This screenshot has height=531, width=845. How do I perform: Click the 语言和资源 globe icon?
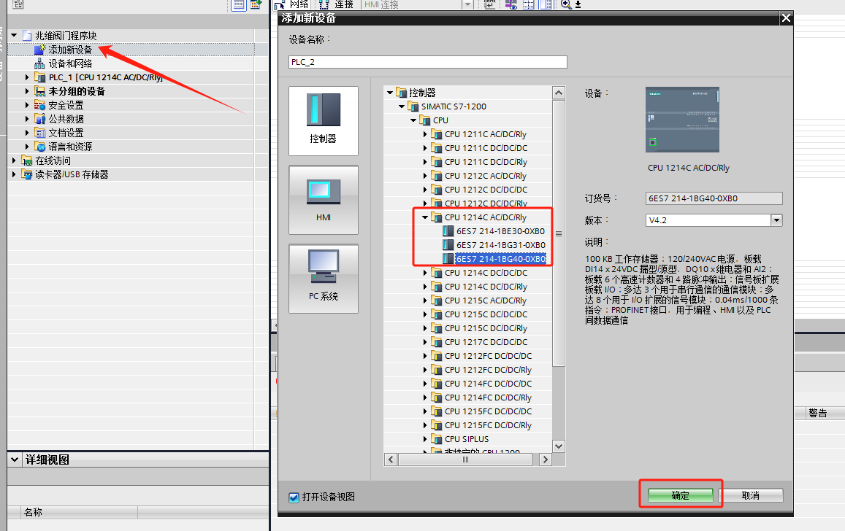tap(39, 147)
